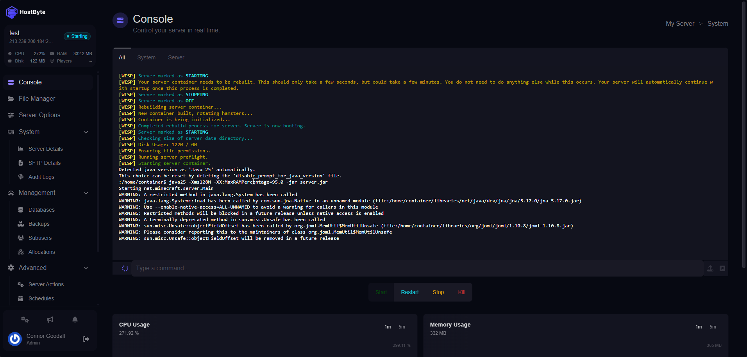
Task: Open Audit Logs fingerprint icon
Action: pos(21,177)
